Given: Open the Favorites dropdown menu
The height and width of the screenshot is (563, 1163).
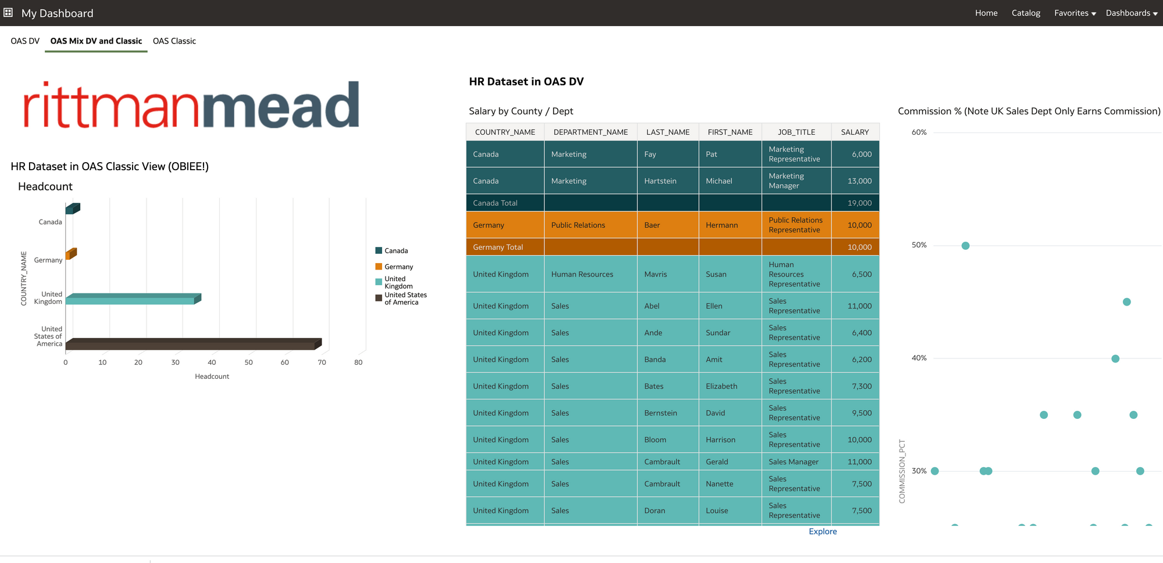Looking at the screenshot, I should [1075, 13].
